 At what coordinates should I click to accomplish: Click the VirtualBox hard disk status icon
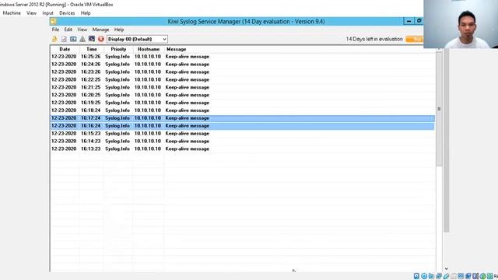click(x=416, y=276)
